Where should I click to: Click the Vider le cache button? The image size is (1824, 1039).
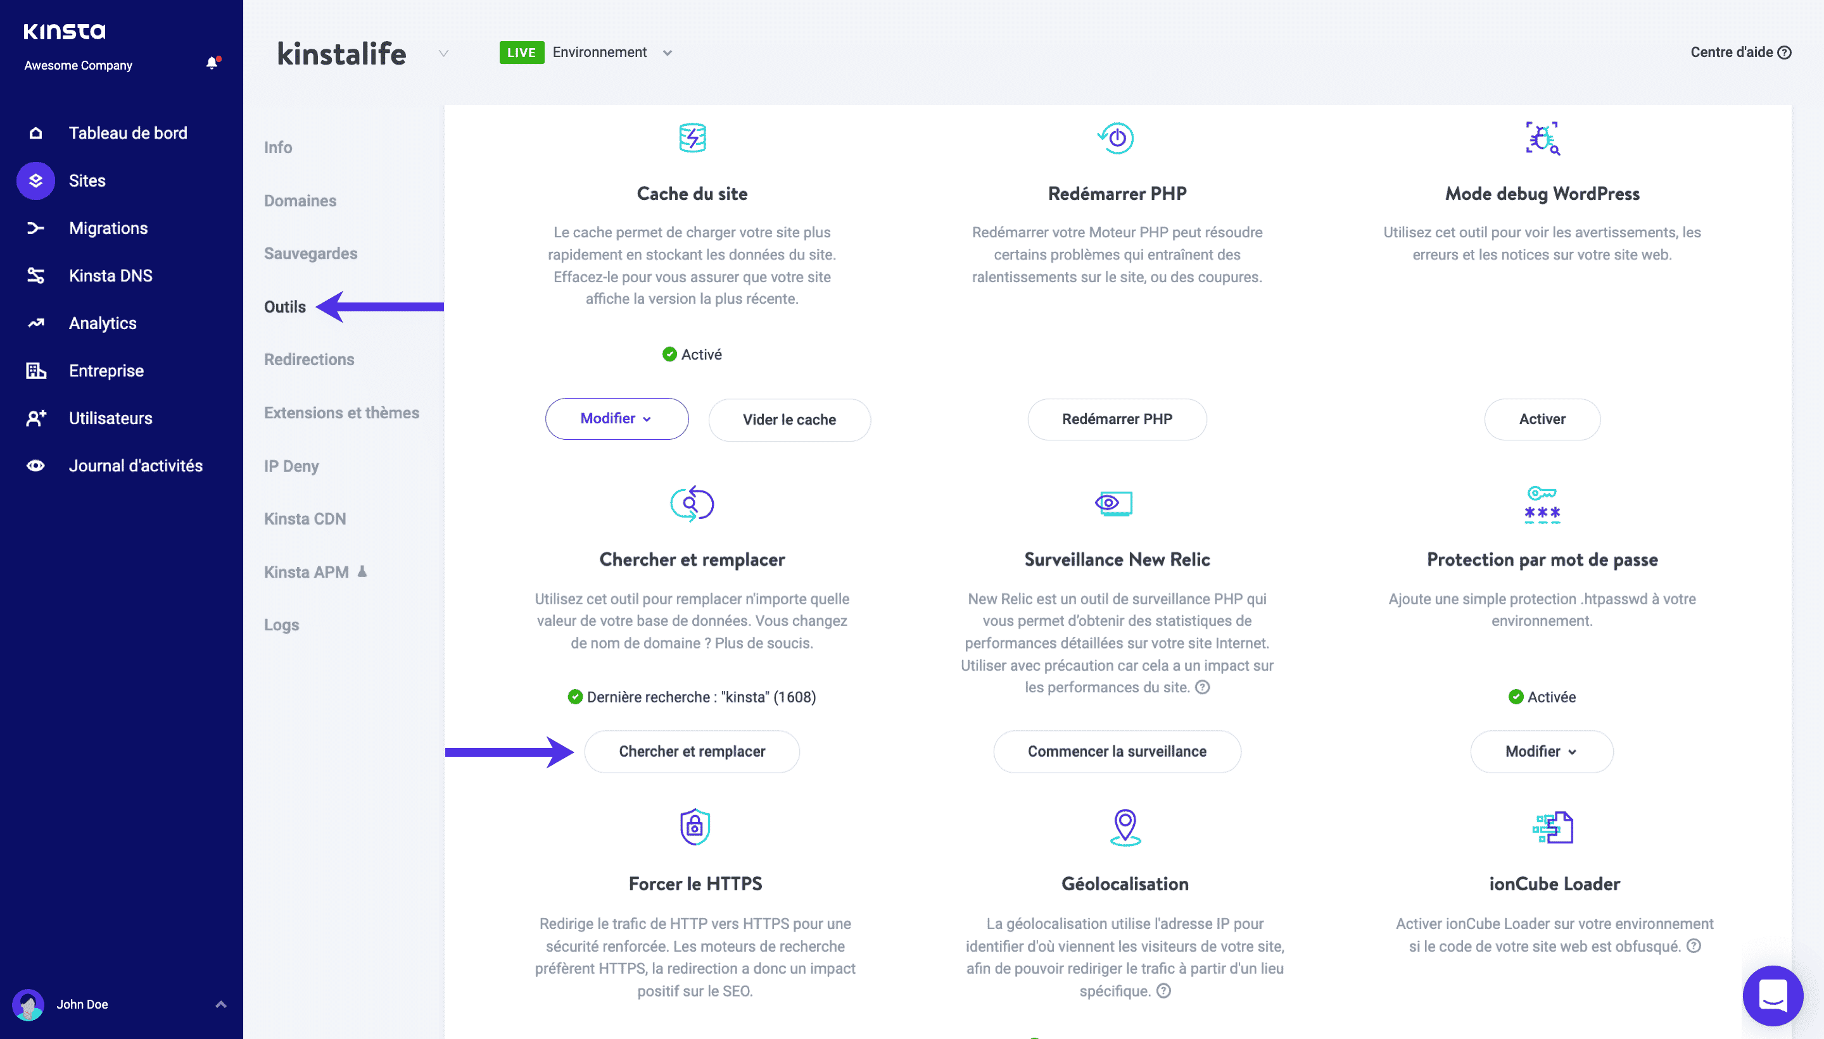pyautogui.click(x=788, y=418)
